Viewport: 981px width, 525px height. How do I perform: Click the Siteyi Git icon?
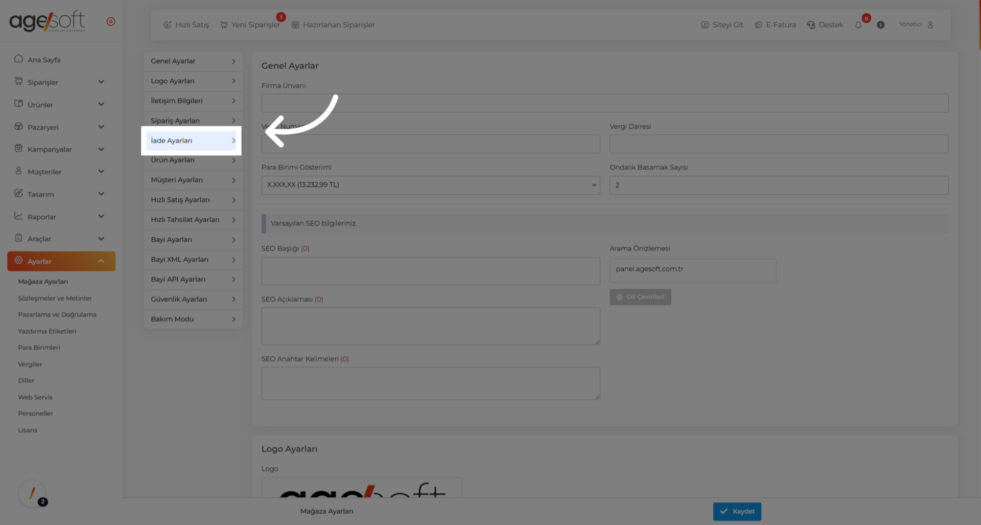point(705,25)
